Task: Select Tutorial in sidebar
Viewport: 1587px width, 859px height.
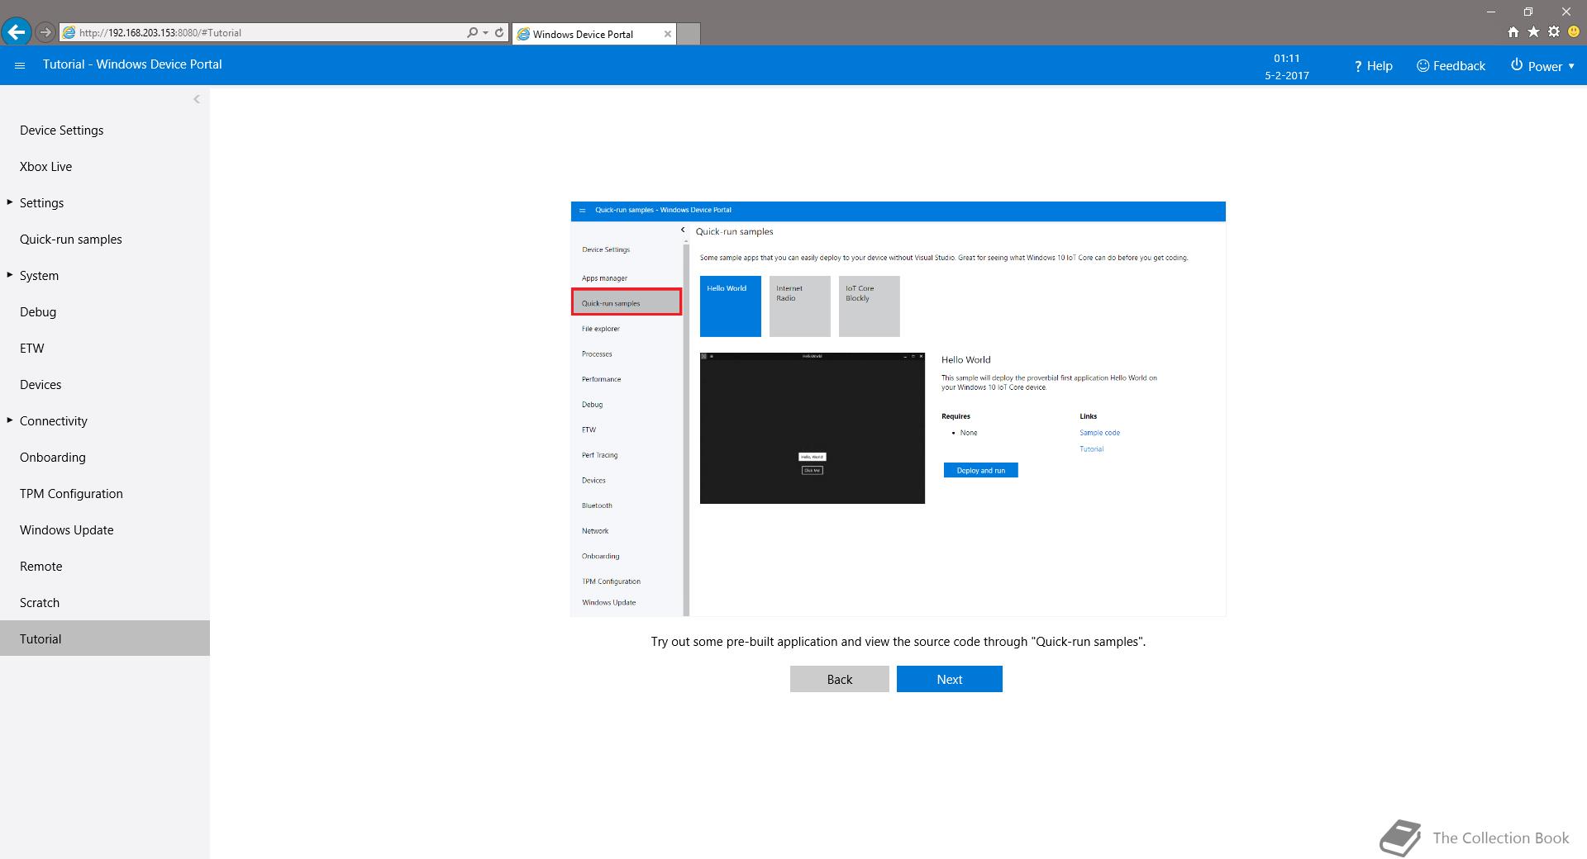Action: point(105,638)
